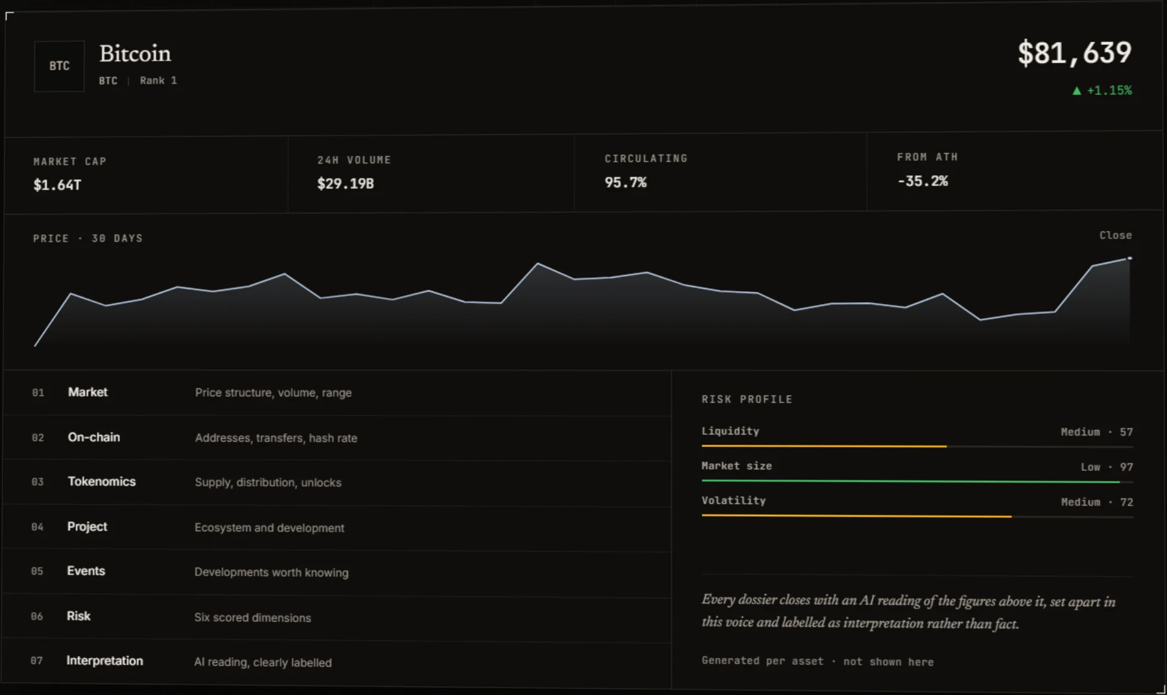Click the RISK PROFILE heading
The width and height of the screenshot is (1167, 695).
point(747,399)
